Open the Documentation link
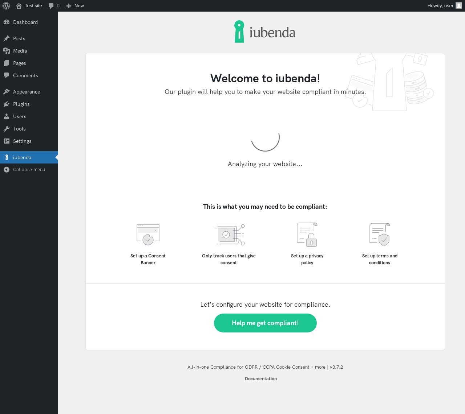The width and height of the screenshot is (465, 414). click(261, 379)
